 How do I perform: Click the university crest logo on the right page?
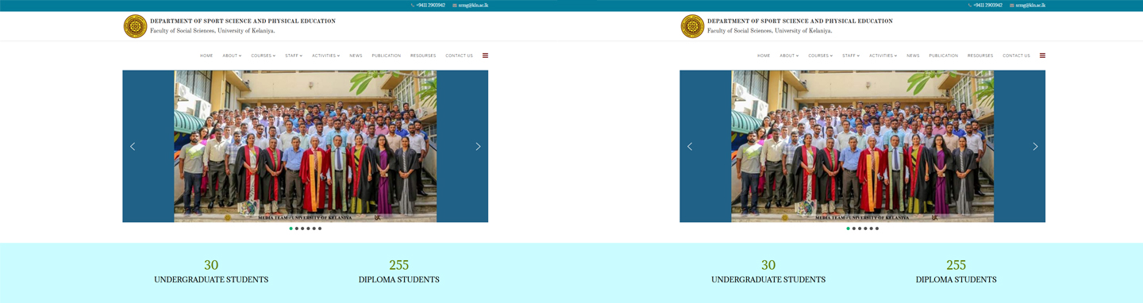coord(692,26)
